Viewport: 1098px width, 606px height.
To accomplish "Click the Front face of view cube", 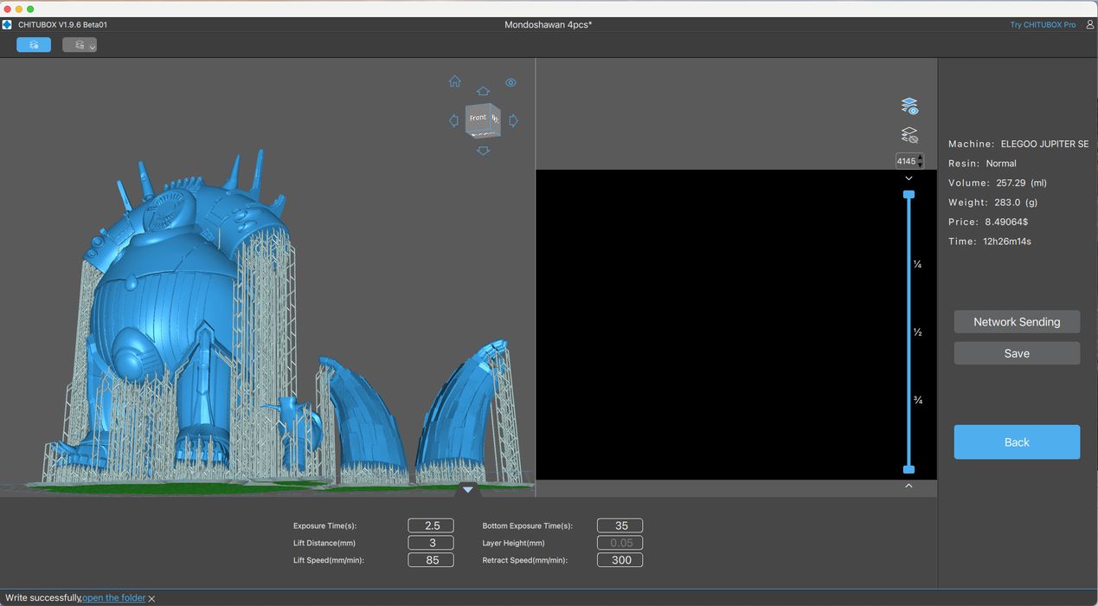I will 478,119.
